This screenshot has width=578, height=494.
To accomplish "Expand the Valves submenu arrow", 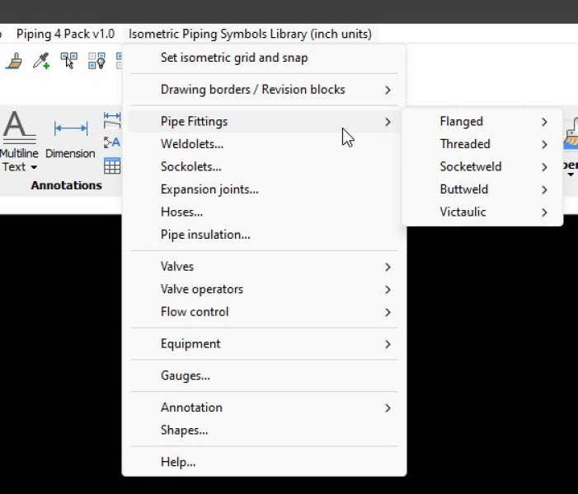I will point(388,268).
